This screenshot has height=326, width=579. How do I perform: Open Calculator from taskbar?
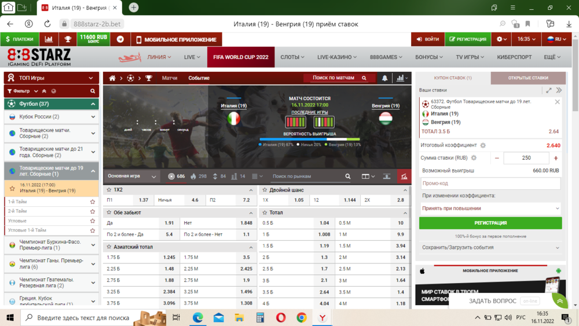(x=260, y=317)
